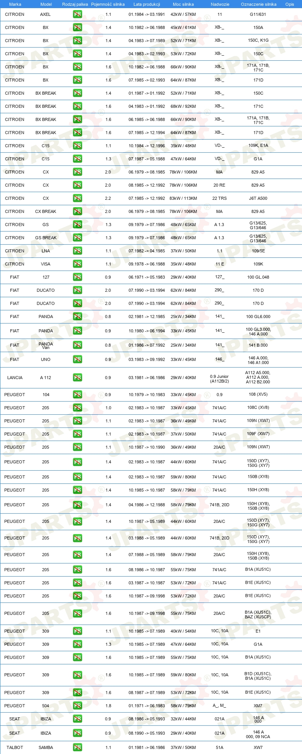Click the fuel icon for Peugeot 504

(77, 706)
